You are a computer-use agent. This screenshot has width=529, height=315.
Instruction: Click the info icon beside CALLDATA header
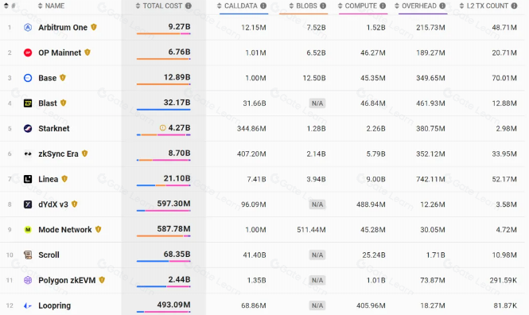tap(263, 6)
